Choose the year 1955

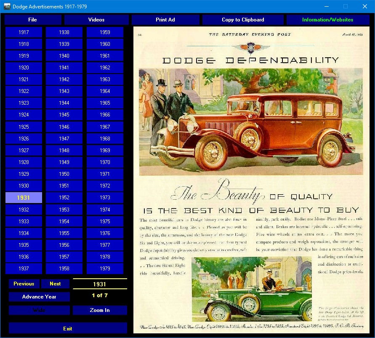click(64, 233)
